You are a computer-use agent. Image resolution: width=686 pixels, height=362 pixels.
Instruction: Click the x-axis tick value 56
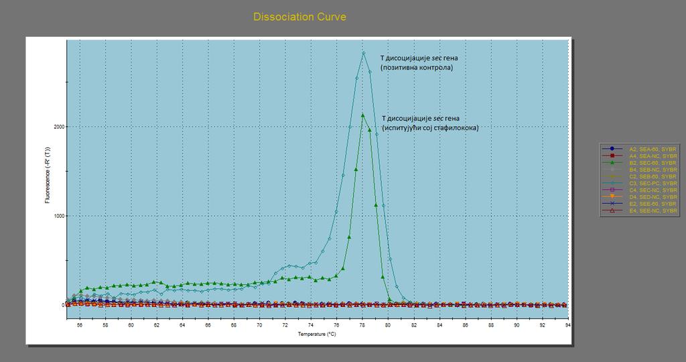pos(80,325)
